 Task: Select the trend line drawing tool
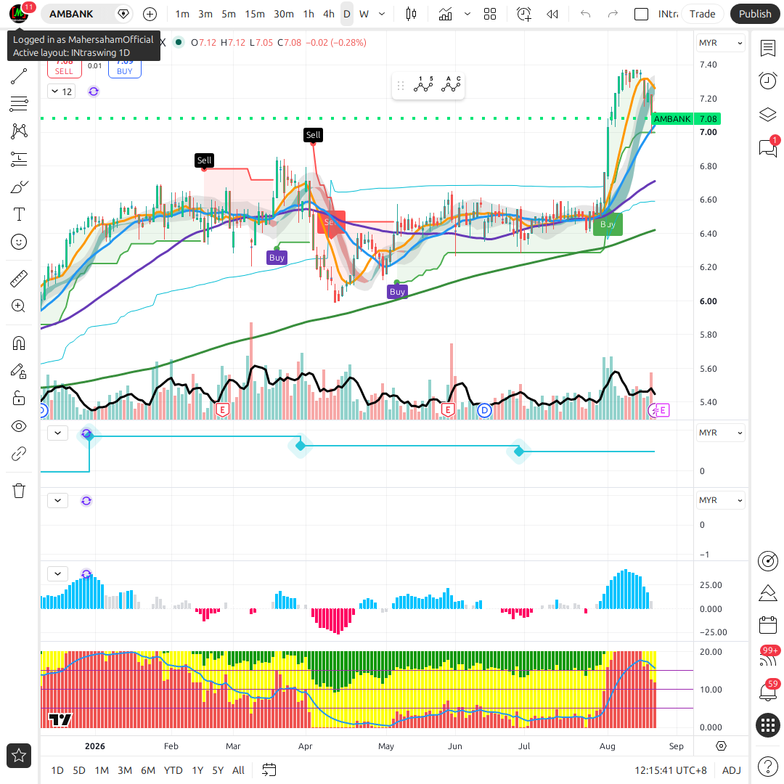[19, 76]
